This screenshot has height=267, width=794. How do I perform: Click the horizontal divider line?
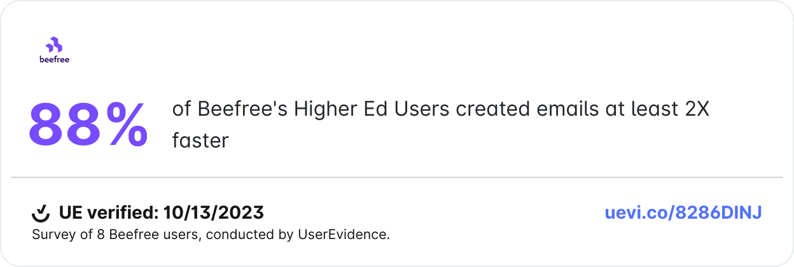tap(397, 177)
